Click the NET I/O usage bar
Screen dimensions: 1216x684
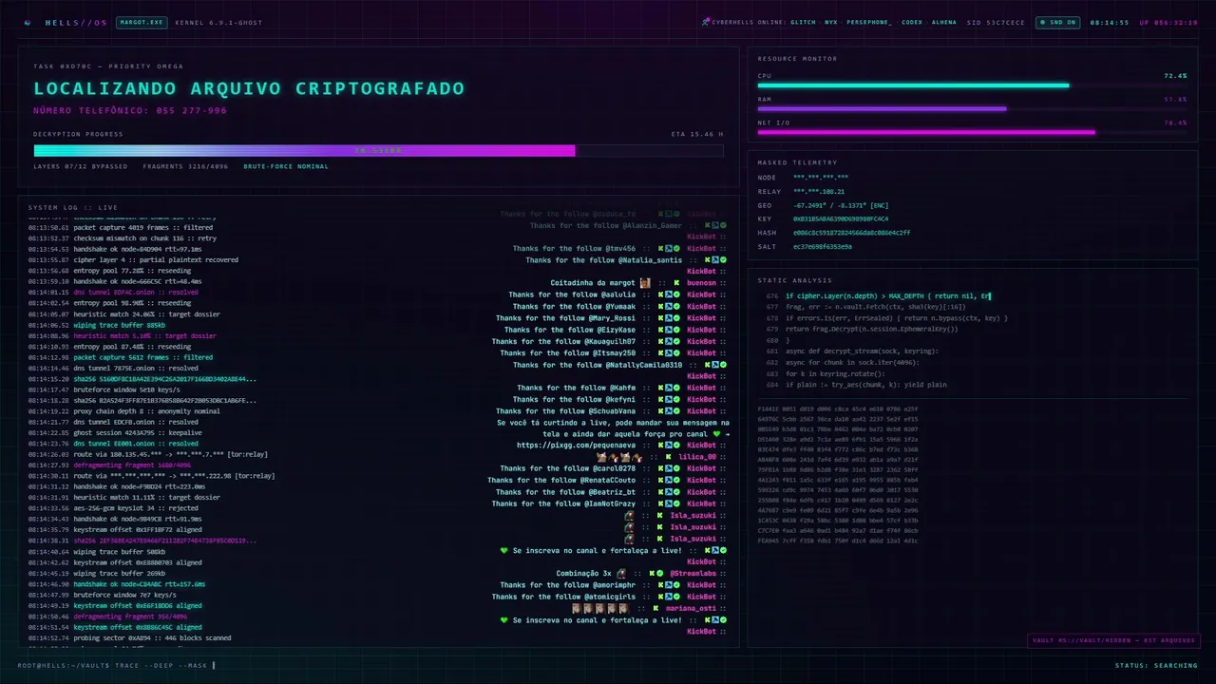pyautogui.click(x=972, y=133)
